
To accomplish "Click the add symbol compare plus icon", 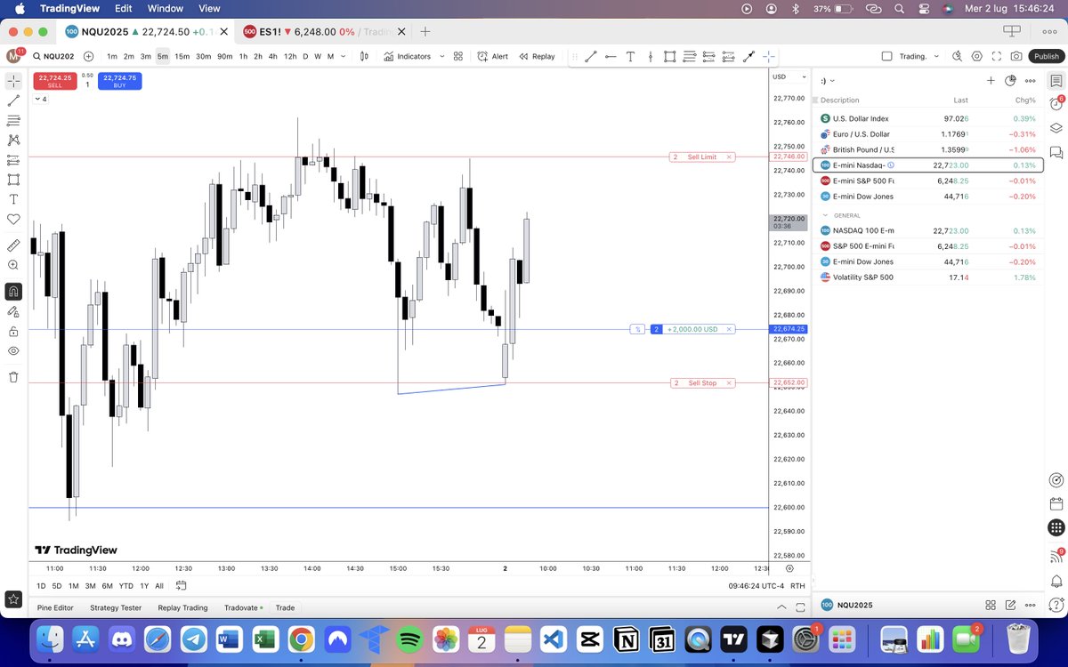I will pyautogui.click(x=88, y=56).
